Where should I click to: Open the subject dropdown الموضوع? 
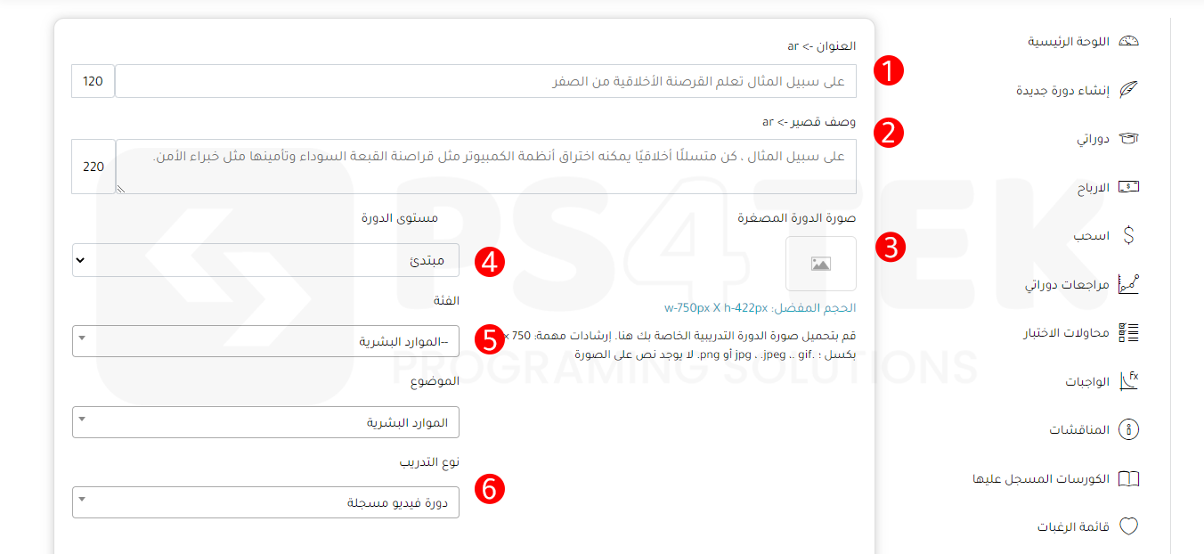(265, 422)
